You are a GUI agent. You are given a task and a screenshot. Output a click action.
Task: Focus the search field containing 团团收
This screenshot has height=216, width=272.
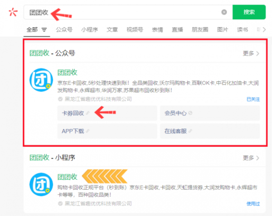coord(128,12)
